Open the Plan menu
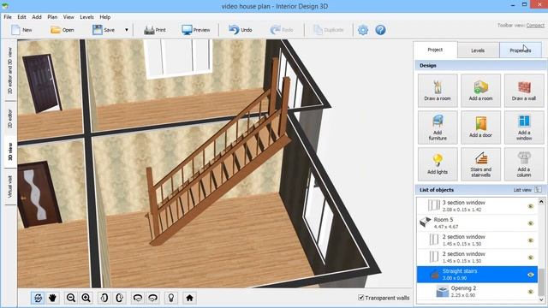The image size is (548, 308). click(x=52, y=17)
